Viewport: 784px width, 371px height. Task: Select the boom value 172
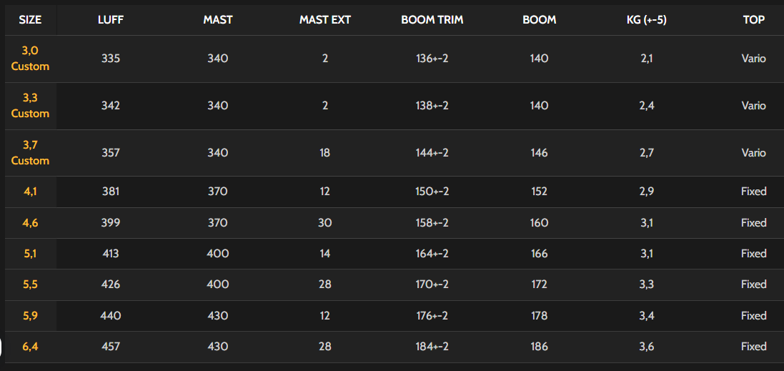[540, 285]
